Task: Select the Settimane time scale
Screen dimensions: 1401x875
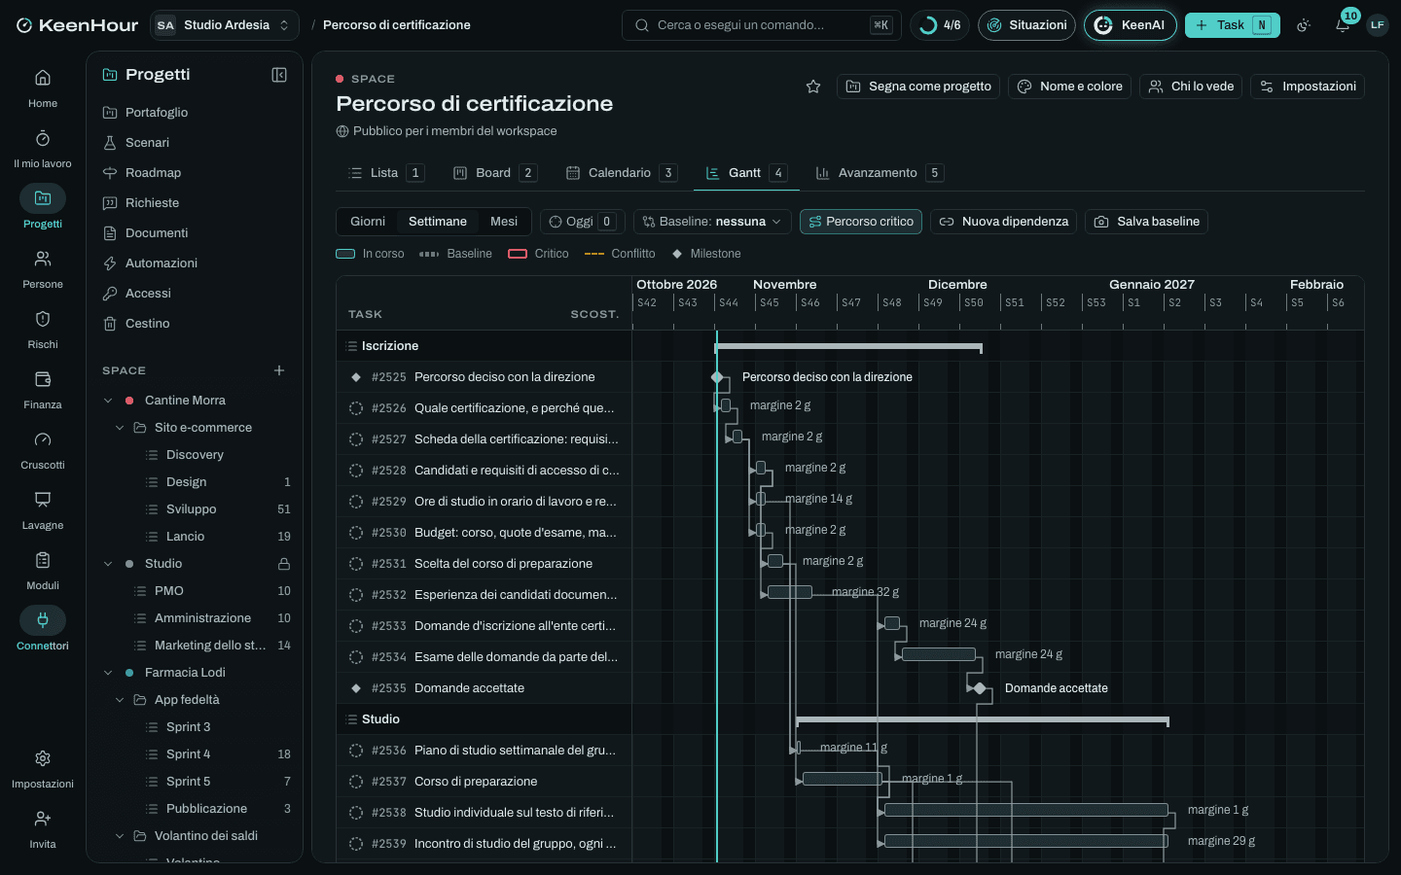Action: (x=438, y=222)
